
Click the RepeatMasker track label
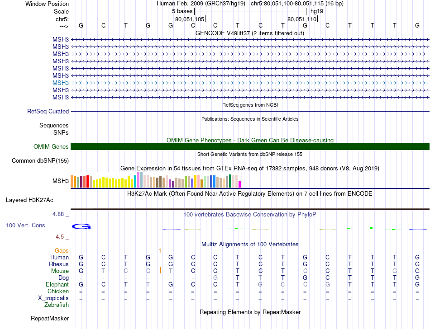coord(50,318)
